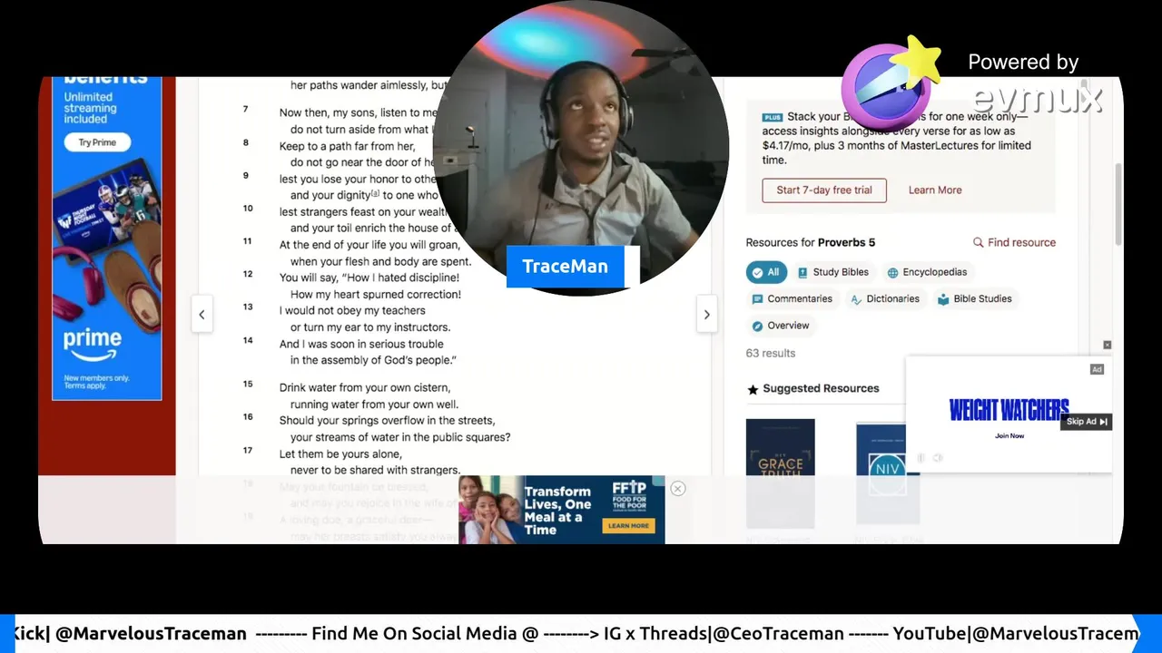Viewport: 1162px width, 653px height.
Task: Click 'running water from your own well.'
Action: click(374, 404)
